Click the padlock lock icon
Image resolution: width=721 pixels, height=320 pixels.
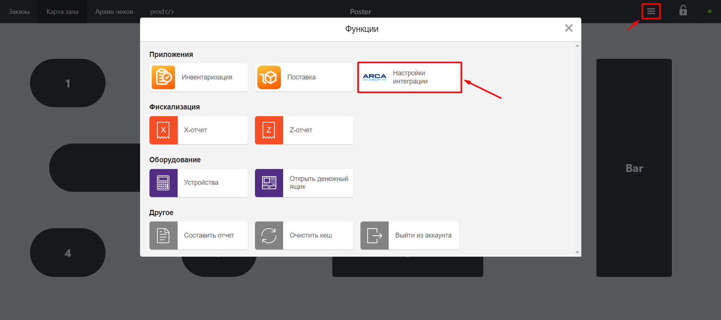pos(683,10)
